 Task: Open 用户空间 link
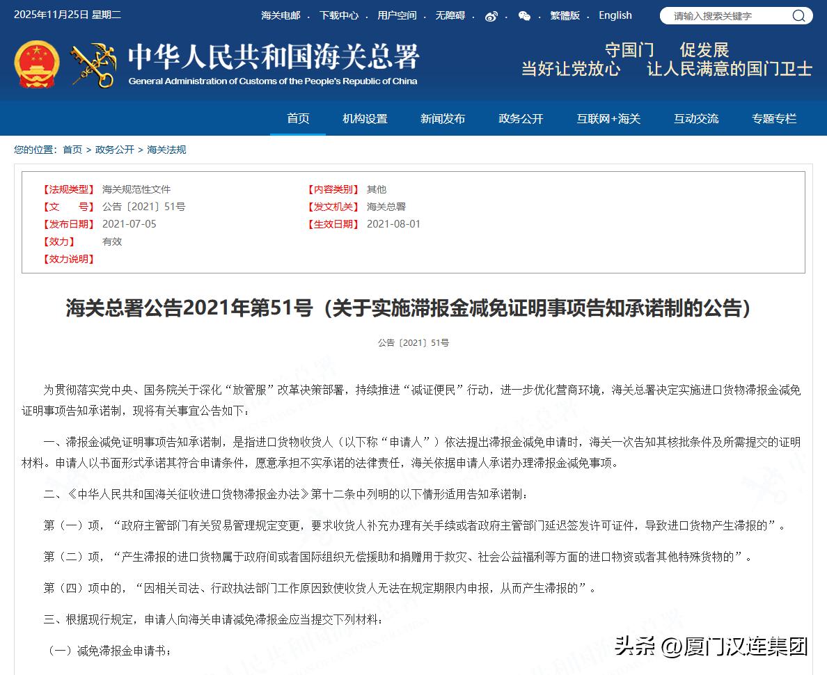pos(397,15)
